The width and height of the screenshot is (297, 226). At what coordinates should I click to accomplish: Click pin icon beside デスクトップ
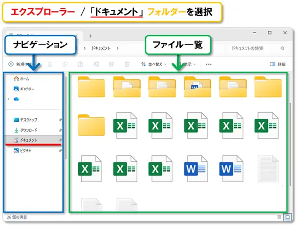coord(60,120)
